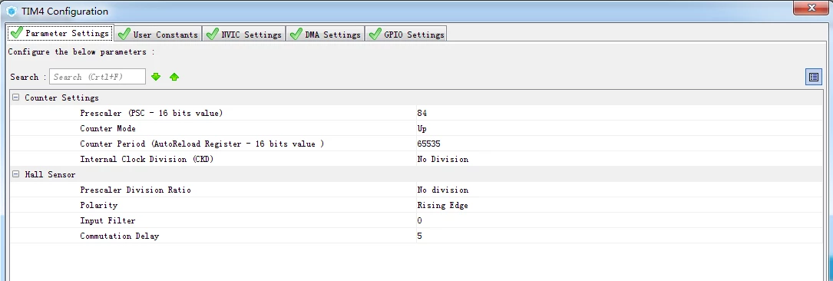833x281 pixels.
Task: Select the Counter Period (AutoReload Register) label
Action: pyautogui.click(x=202, y=144)
